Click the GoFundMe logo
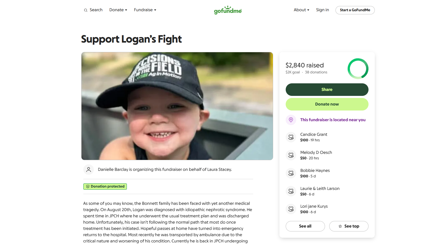 click(x=228, y=10)
